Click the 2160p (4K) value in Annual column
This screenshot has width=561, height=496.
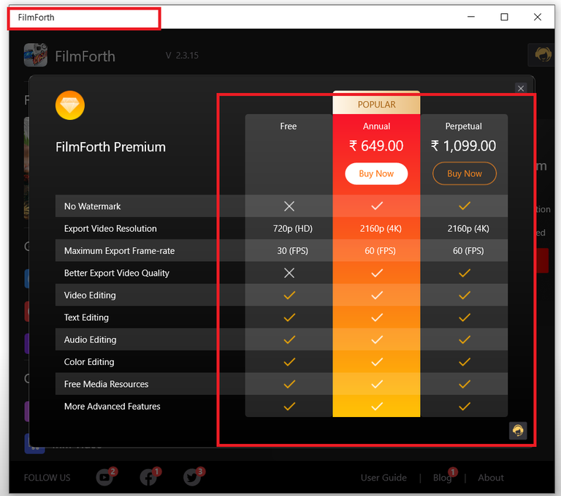tap(381, 229)
